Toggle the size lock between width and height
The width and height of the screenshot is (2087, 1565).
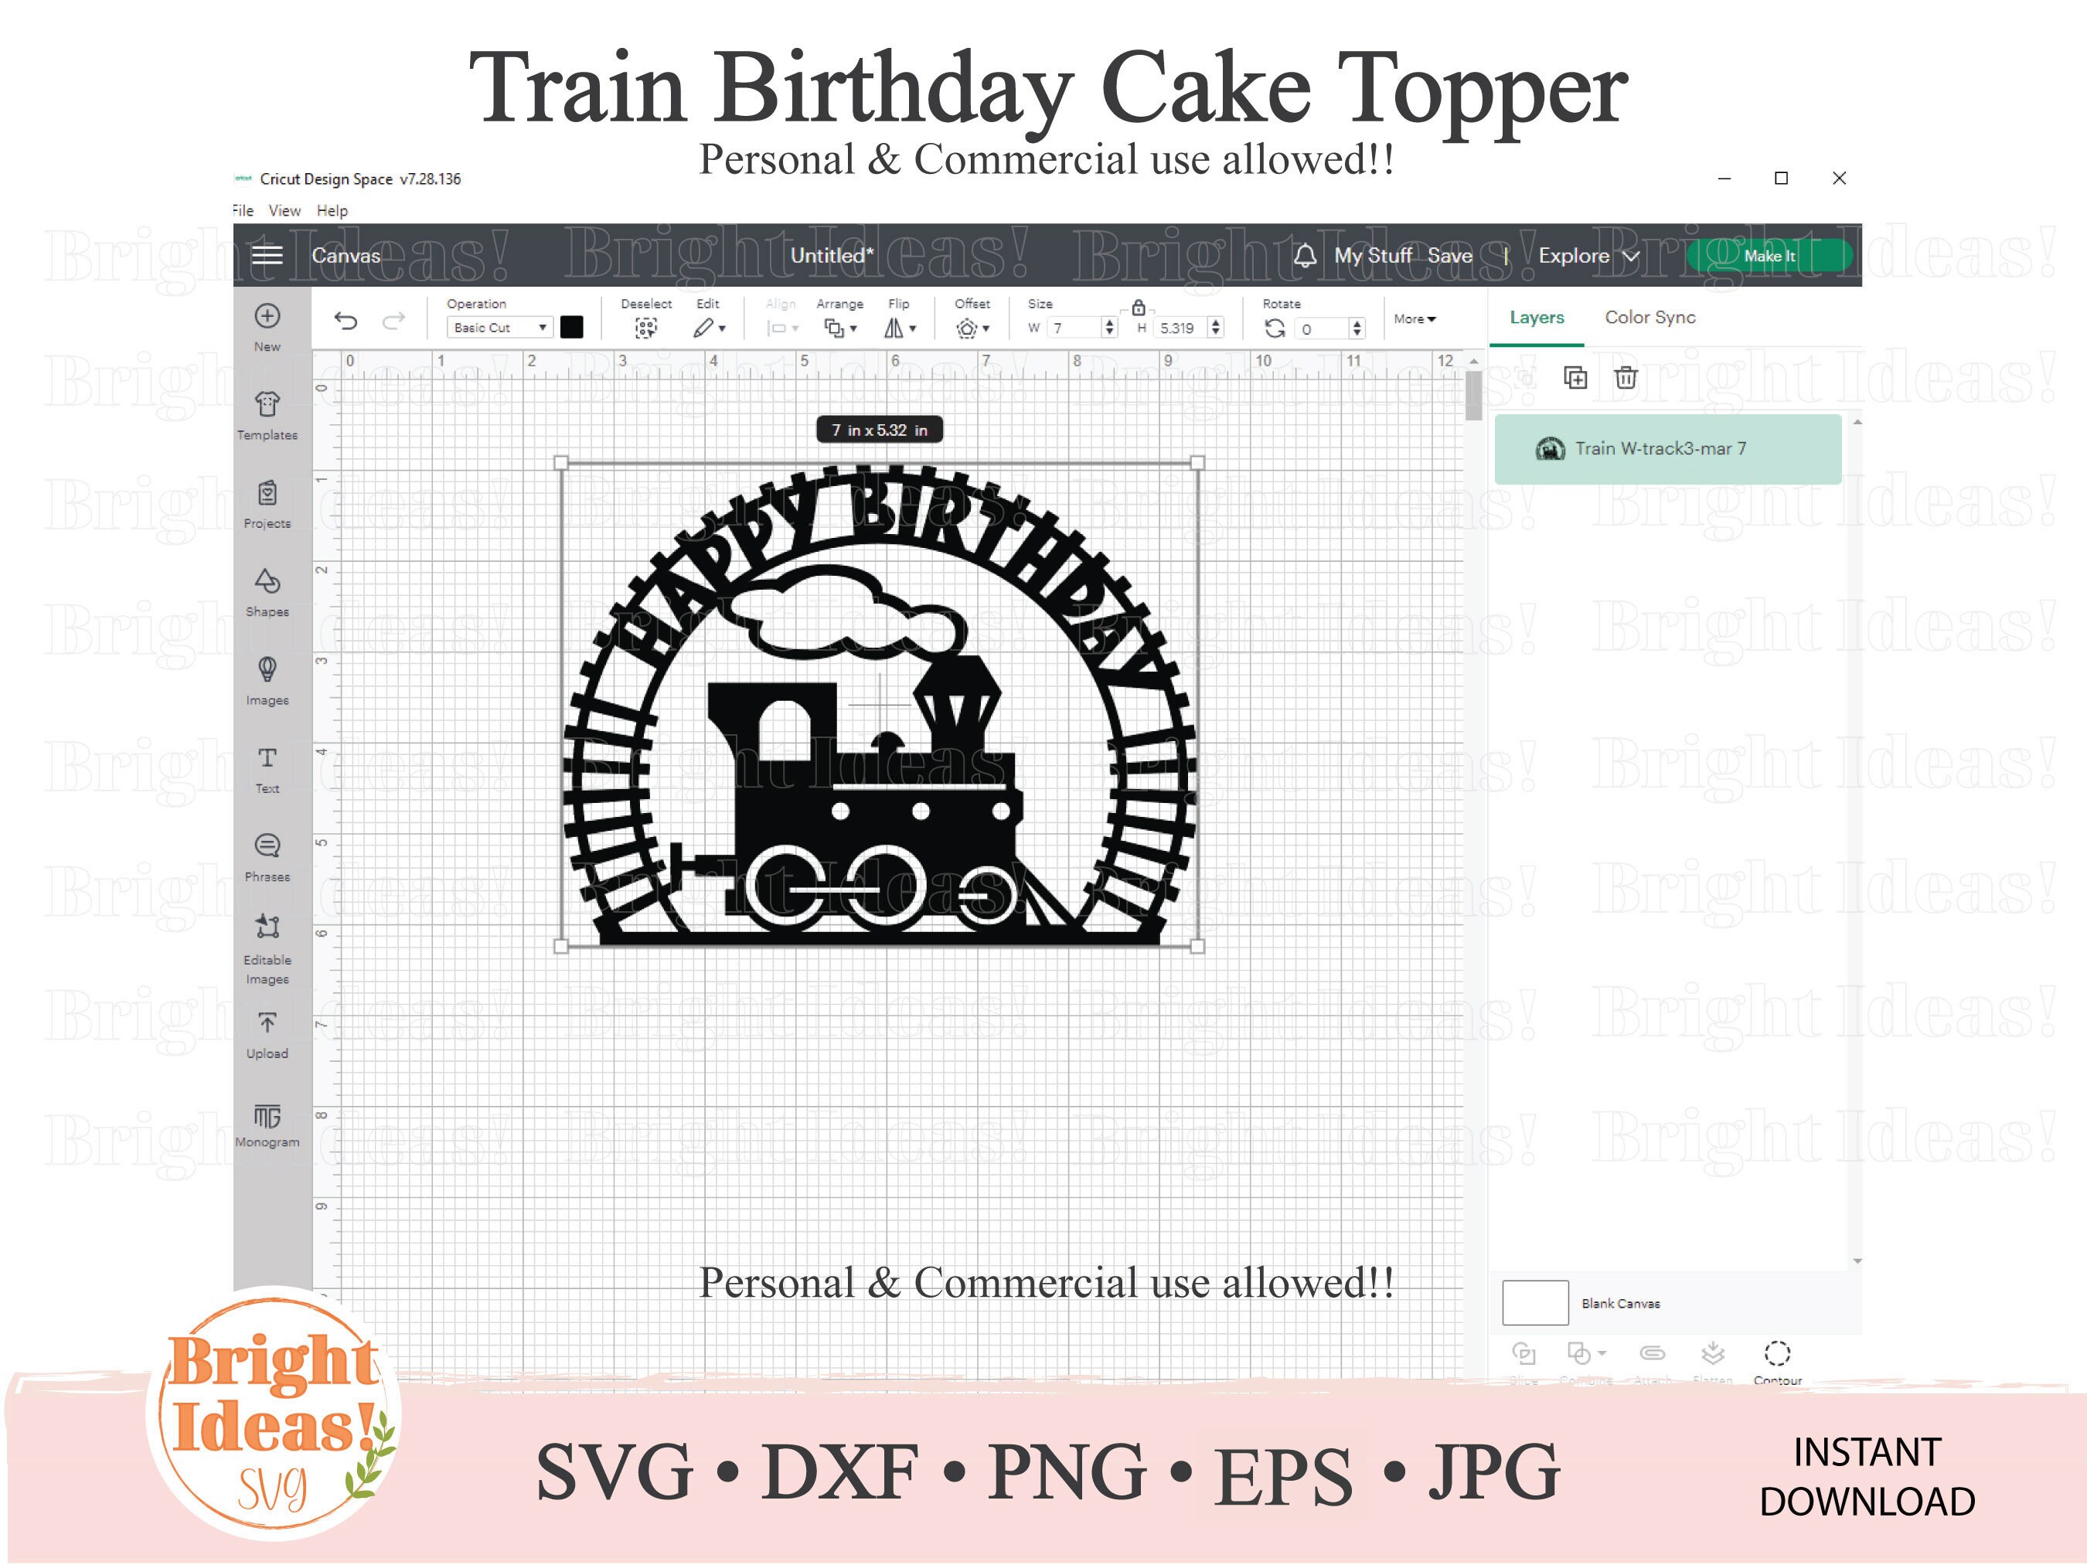pyautogui.click(x=1139, y=308)
